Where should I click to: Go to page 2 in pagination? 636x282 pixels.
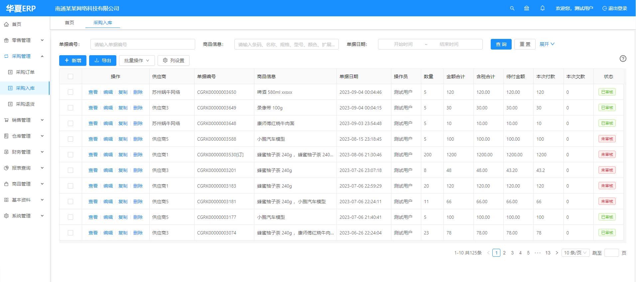pos(504,253)
